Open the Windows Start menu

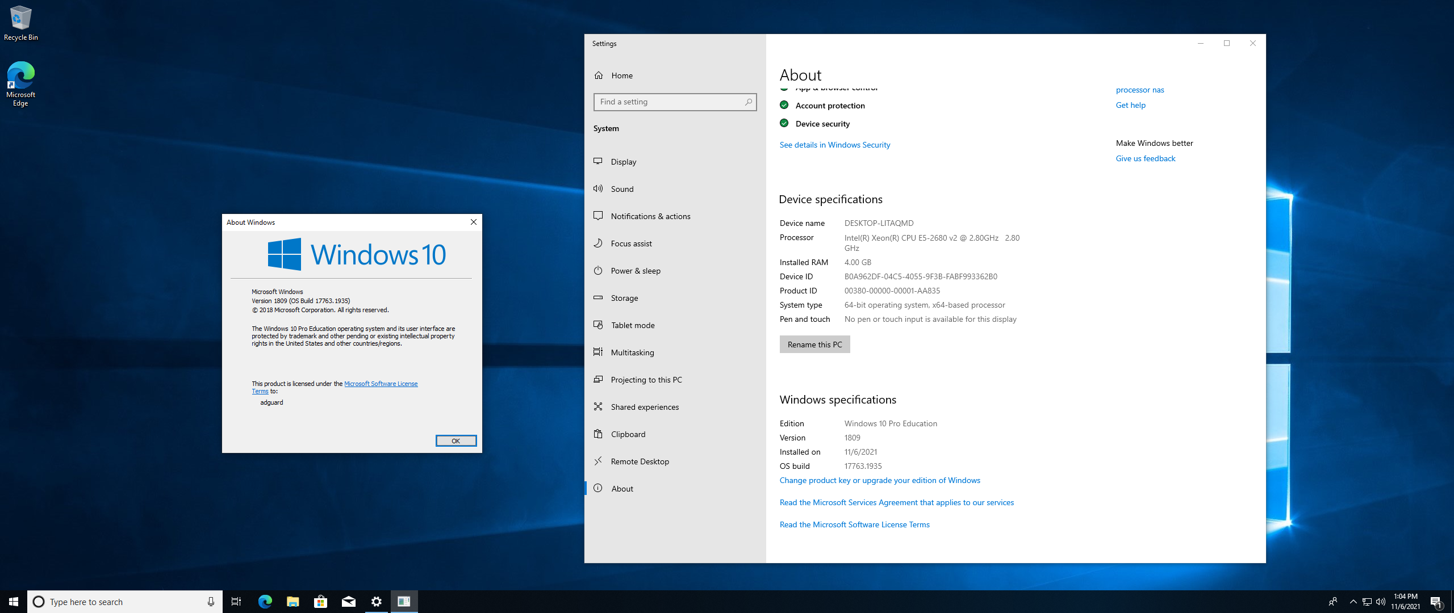pos(14,602)
